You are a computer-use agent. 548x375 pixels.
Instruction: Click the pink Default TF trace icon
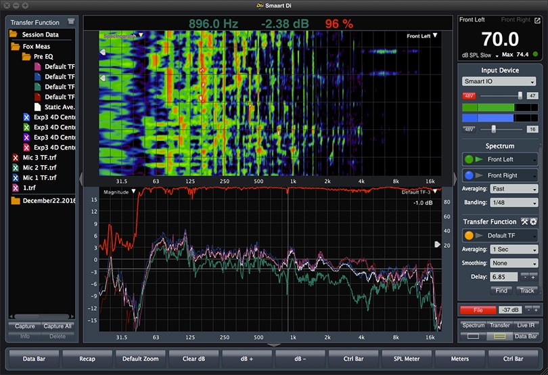tap(37, 66)
